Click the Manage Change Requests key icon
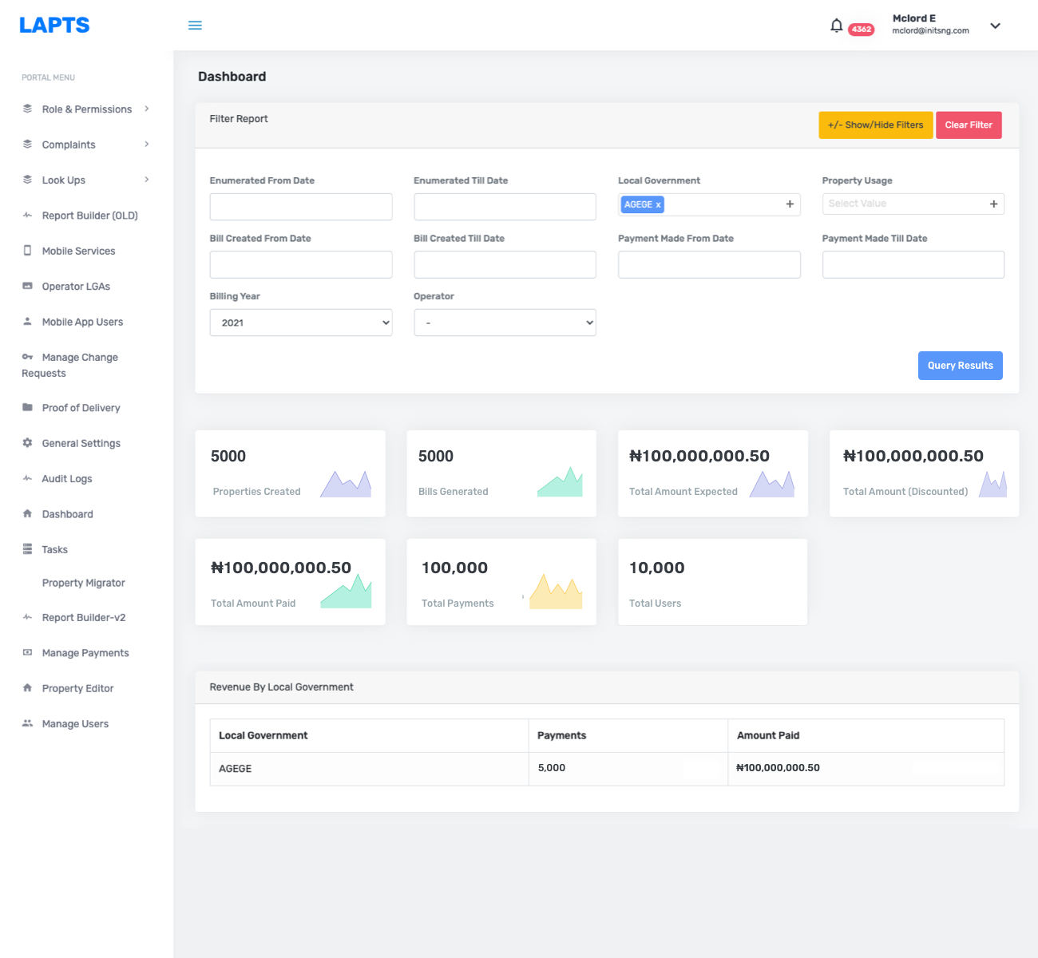 tap(27, 357)
